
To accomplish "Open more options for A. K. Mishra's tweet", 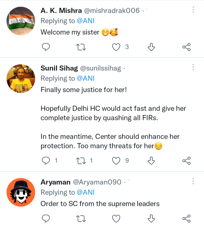I will tap(193, 10).
